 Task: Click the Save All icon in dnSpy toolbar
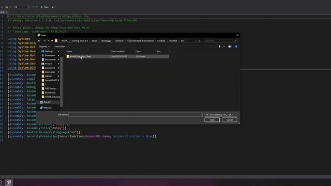10,7
